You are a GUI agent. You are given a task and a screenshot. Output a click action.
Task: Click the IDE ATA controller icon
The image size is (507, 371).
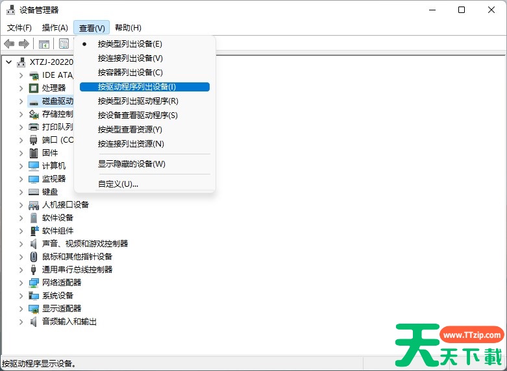point(34,75)
